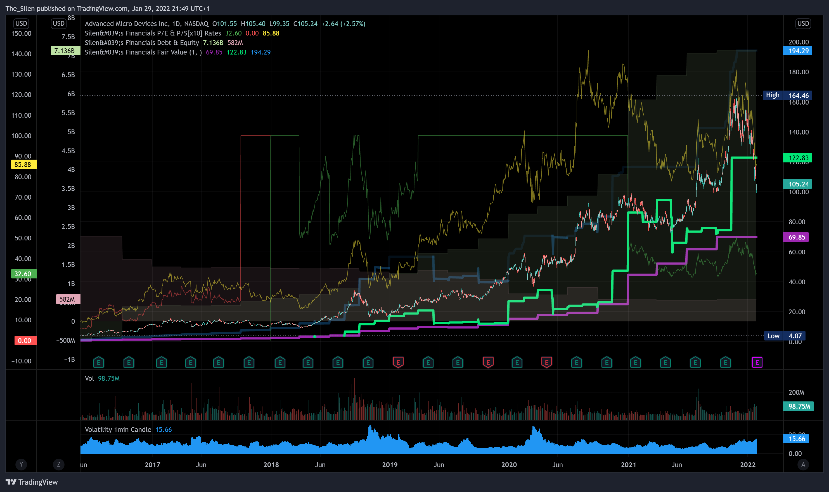
Task: Open the right-side USD currency selector
Action: tap(803, 23)
